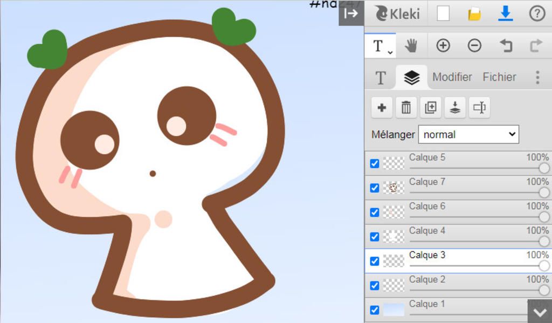
Task: Open the Fichier tab
Action: click(x=499, y=77)
